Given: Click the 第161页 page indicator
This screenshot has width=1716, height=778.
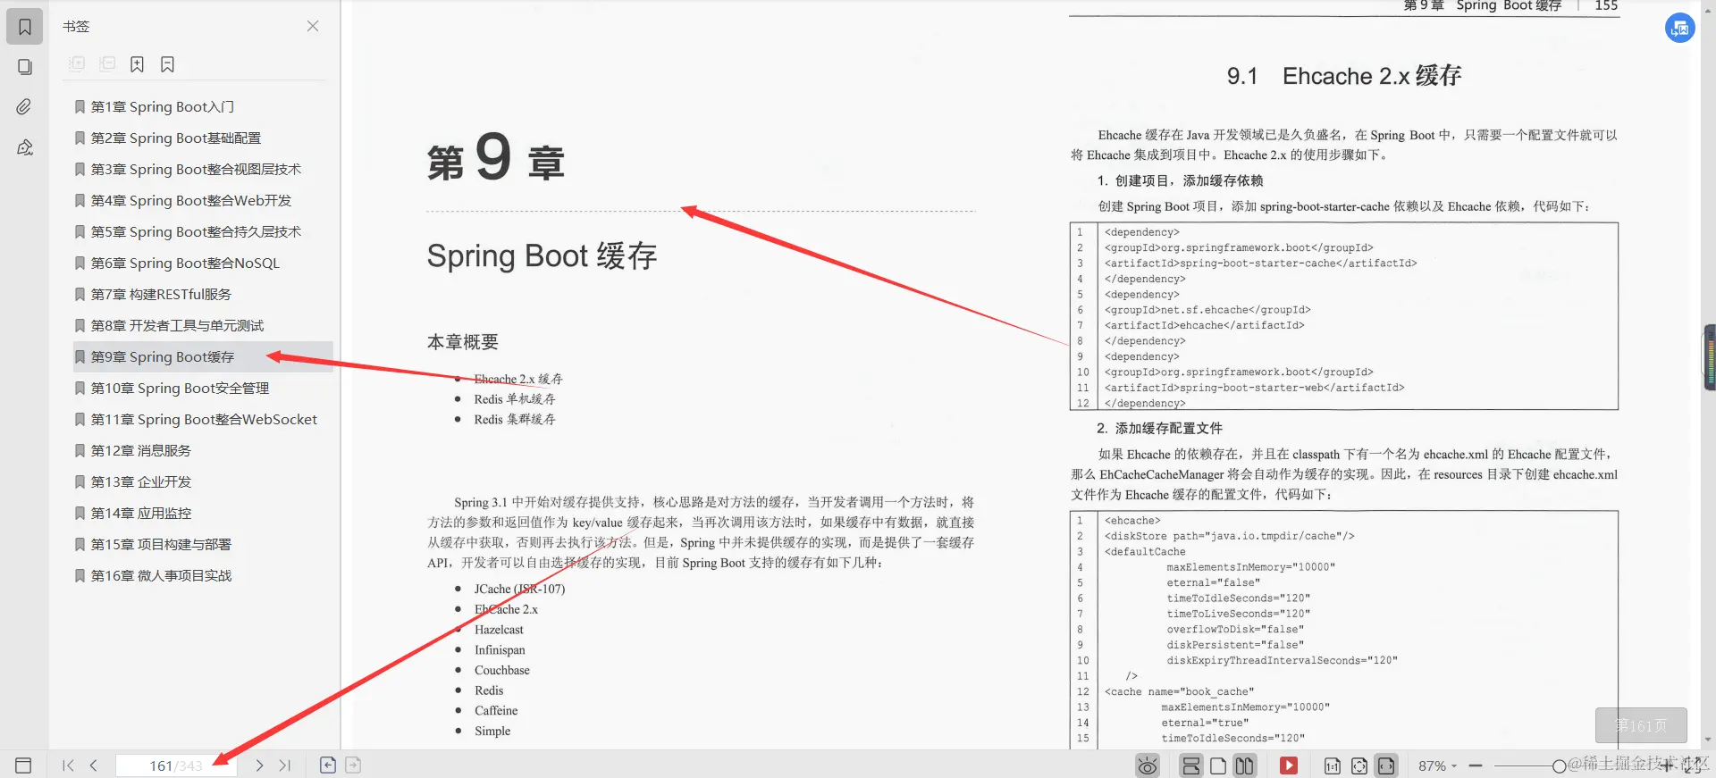Looking at the screenshot, I should (1641, 725).
